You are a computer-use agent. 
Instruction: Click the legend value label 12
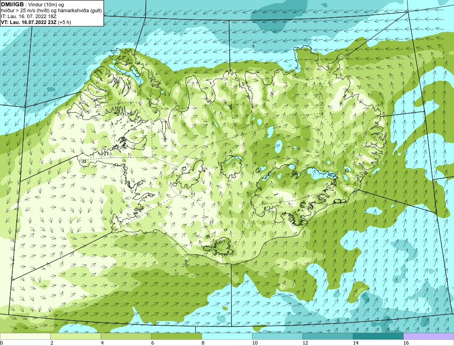point(305,343)
